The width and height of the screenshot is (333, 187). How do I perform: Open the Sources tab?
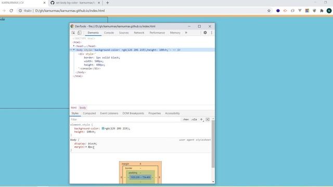click(124, 33)
